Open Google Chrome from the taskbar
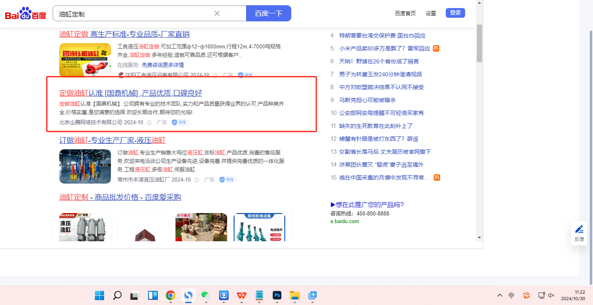The width and height of the screenshot is (593, 305). [x=170, y=295]
